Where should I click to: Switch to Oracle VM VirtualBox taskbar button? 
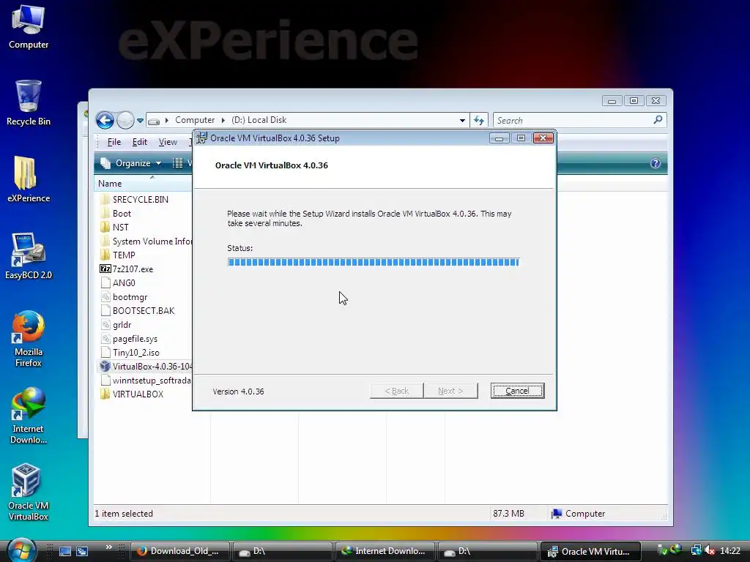point(590,551)
